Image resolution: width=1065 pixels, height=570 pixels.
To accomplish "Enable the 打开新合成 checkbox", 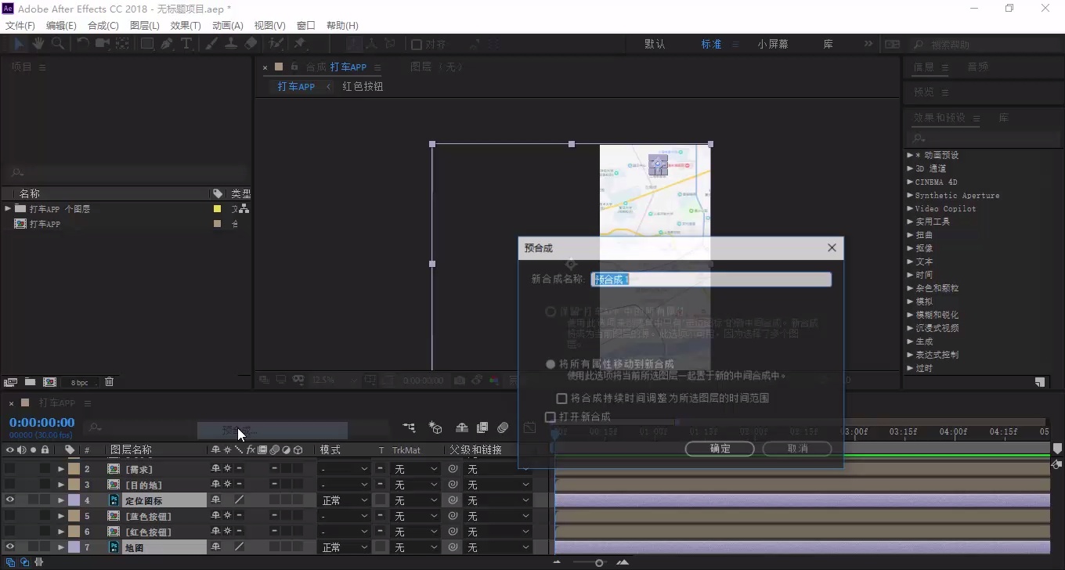I will pos(551,417).
